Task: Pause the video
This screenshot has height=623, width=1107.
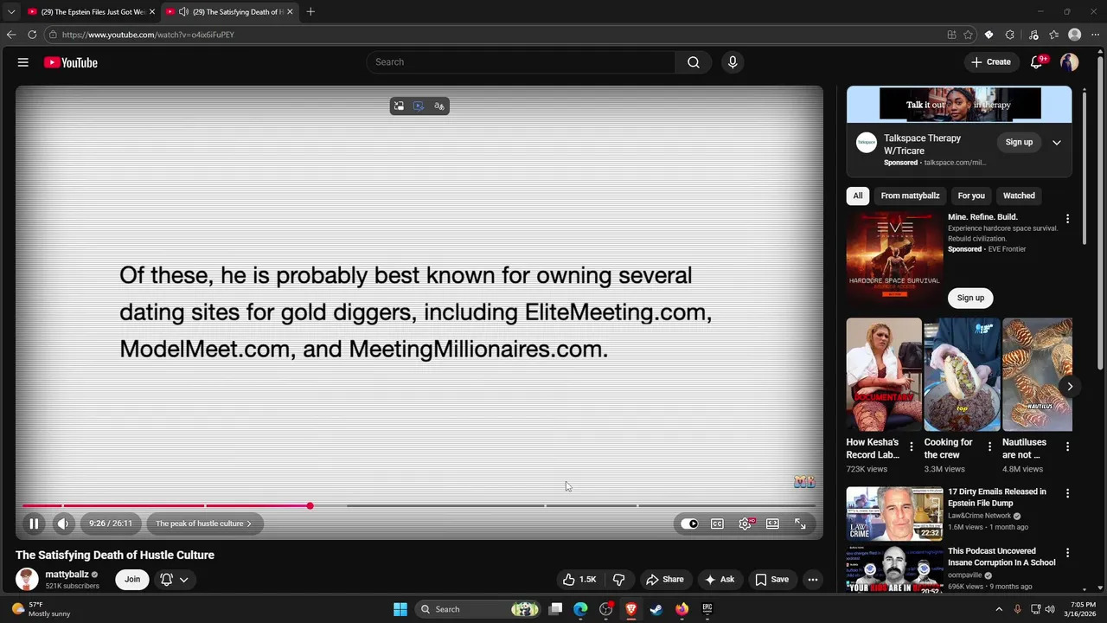Action: tap(34, 523)
